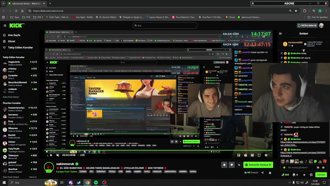Open the clip creation icon

click(x=245, y=155)
